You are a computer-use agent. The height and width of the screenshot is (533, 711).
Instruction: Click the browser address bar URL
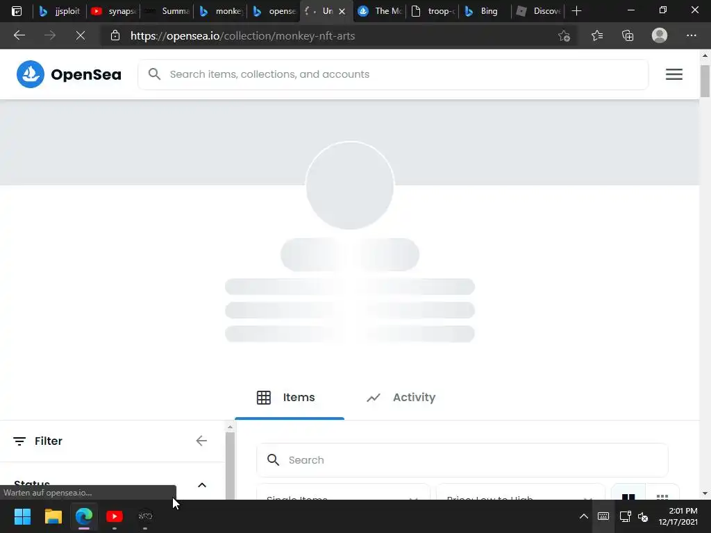242,36
